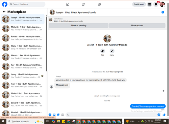
Task: Open the Facebook Home icon
Action: point(68,4)
